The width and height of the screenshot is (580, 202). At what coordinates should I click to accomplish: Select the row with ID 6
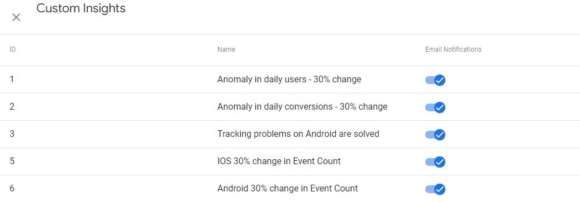[290, 189]
